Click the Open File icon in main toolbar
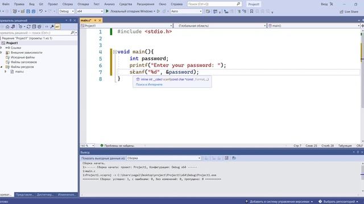The image size is (364, 204). (23, 11)
